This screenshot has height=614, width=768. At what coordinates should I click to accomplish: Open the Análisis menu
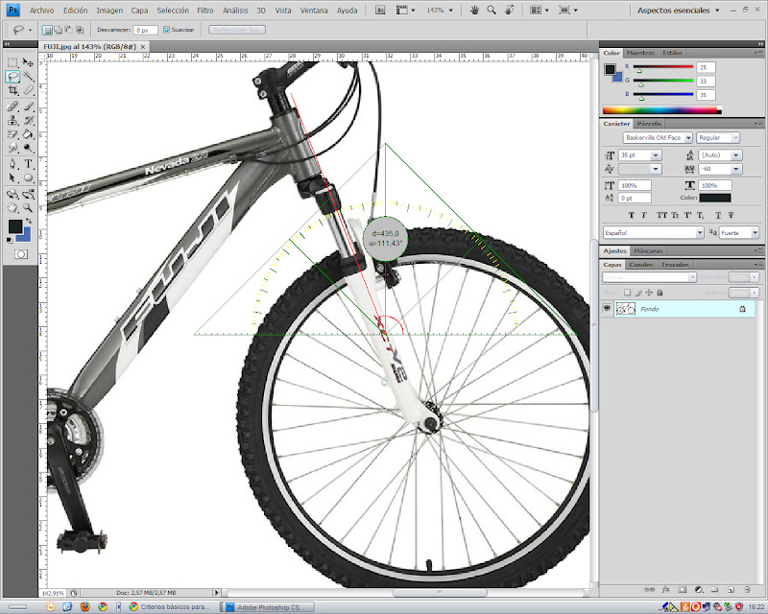(x=235, y=11)
